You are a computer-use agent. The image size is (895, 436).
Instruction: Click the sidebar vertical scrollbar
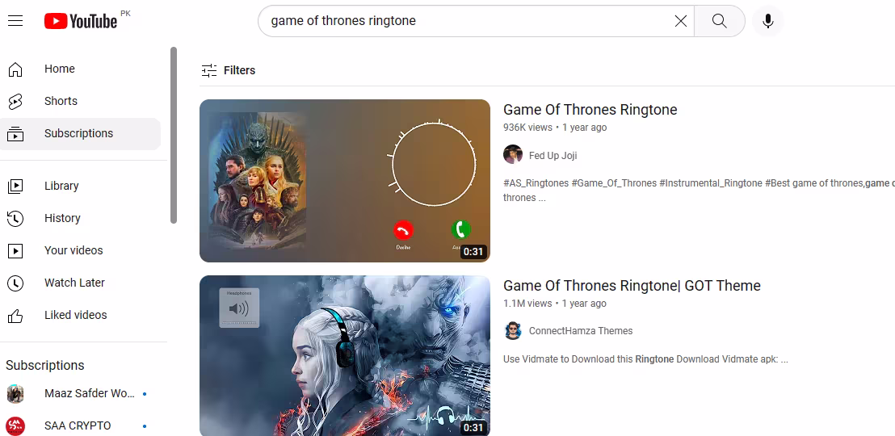pos(174,136)
